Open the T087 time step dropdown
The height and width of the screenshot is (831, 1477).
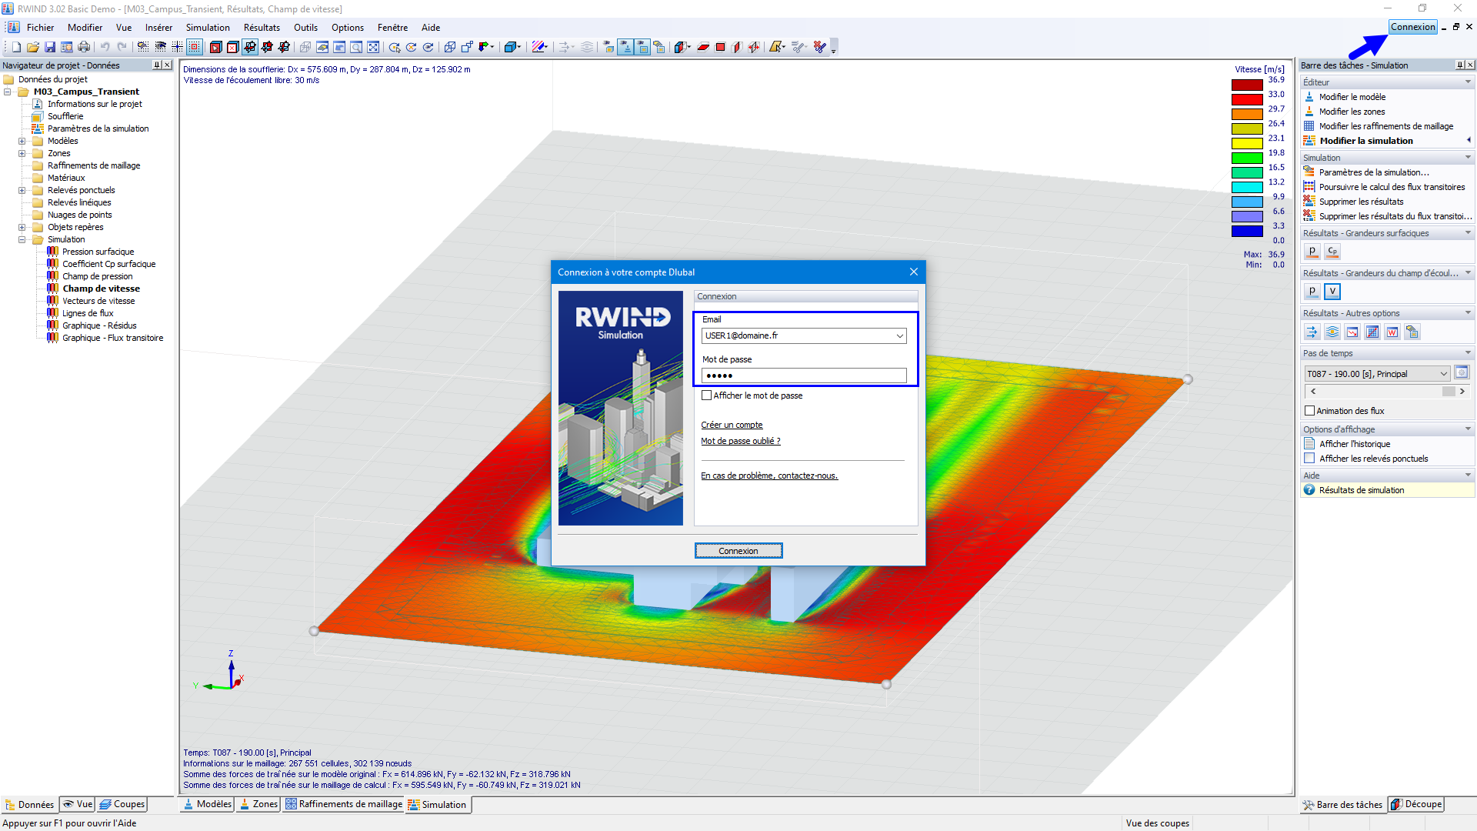click(1443, 374)
